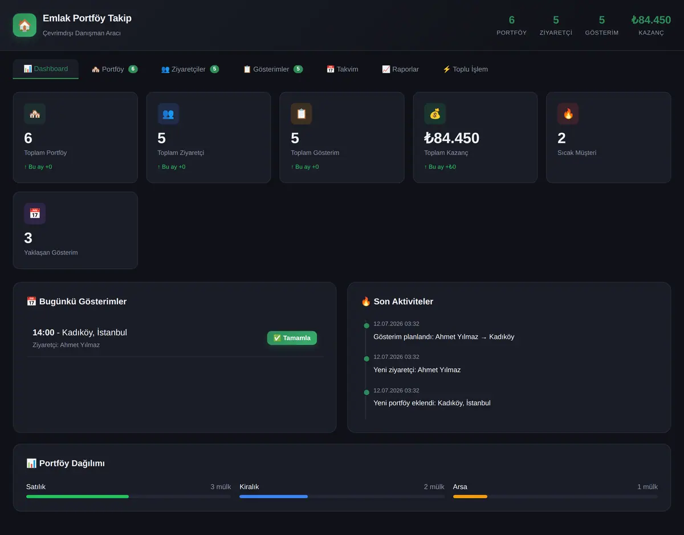Click the Yaklaşan Gösterim label
Image resolution: width=684 pixels, height=535 pixels.
pyautogui.click(x=51, y=252)
